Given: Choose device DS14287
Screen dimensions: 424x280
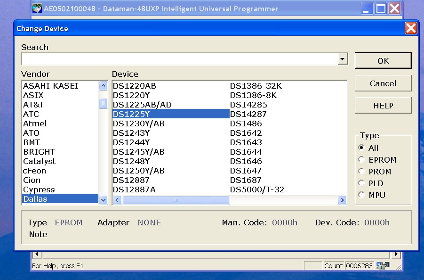Looking at the screenshot, I should coord(288,114).
